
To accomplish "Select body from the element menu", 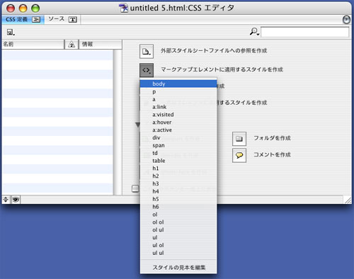I will pos(178,84).
